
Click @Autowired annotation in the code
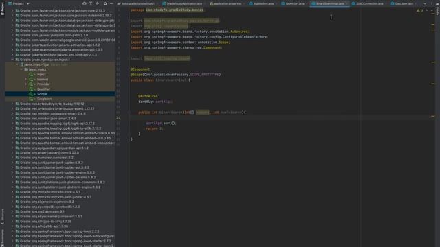click(148, 96)
